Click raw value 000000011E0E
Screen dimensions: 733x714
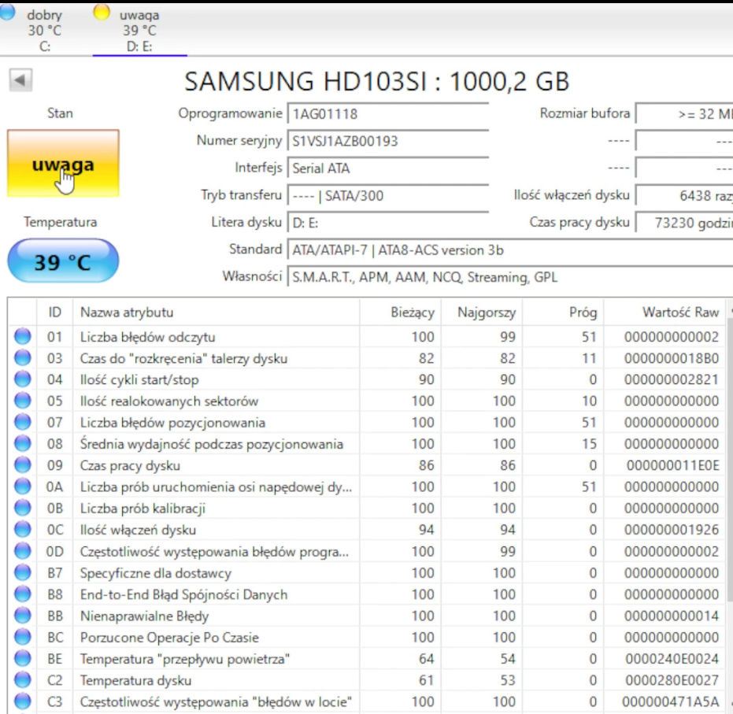672,465
